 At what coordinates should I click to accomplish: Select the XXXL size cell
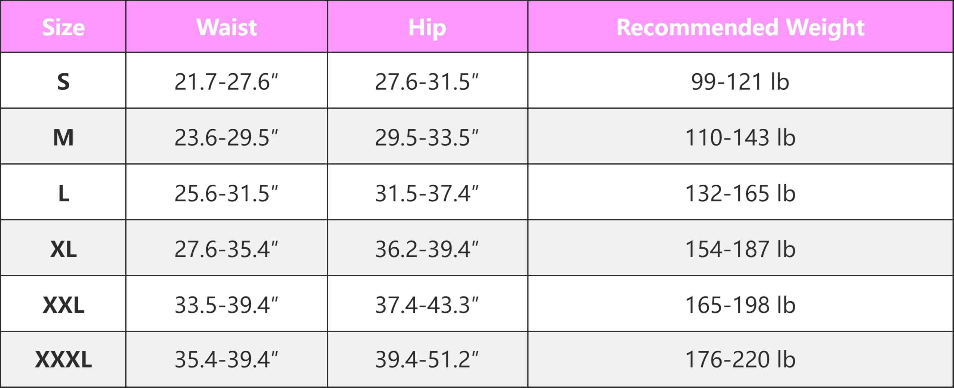click(x=63, y=359)
